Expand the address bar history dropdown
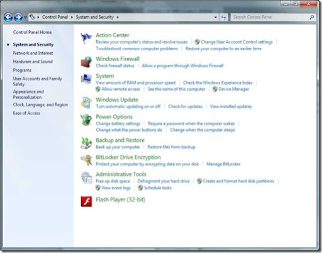322x253 pixels. (x=216, y=18)
